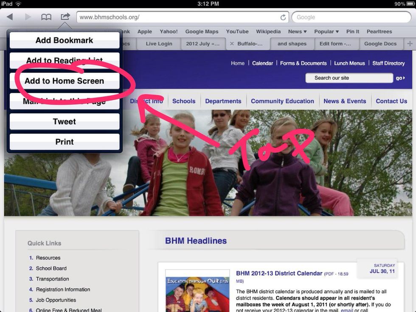The image size is (416, 312).
Task: Choose Print in the share menu
Action: (x=65, y=142)
